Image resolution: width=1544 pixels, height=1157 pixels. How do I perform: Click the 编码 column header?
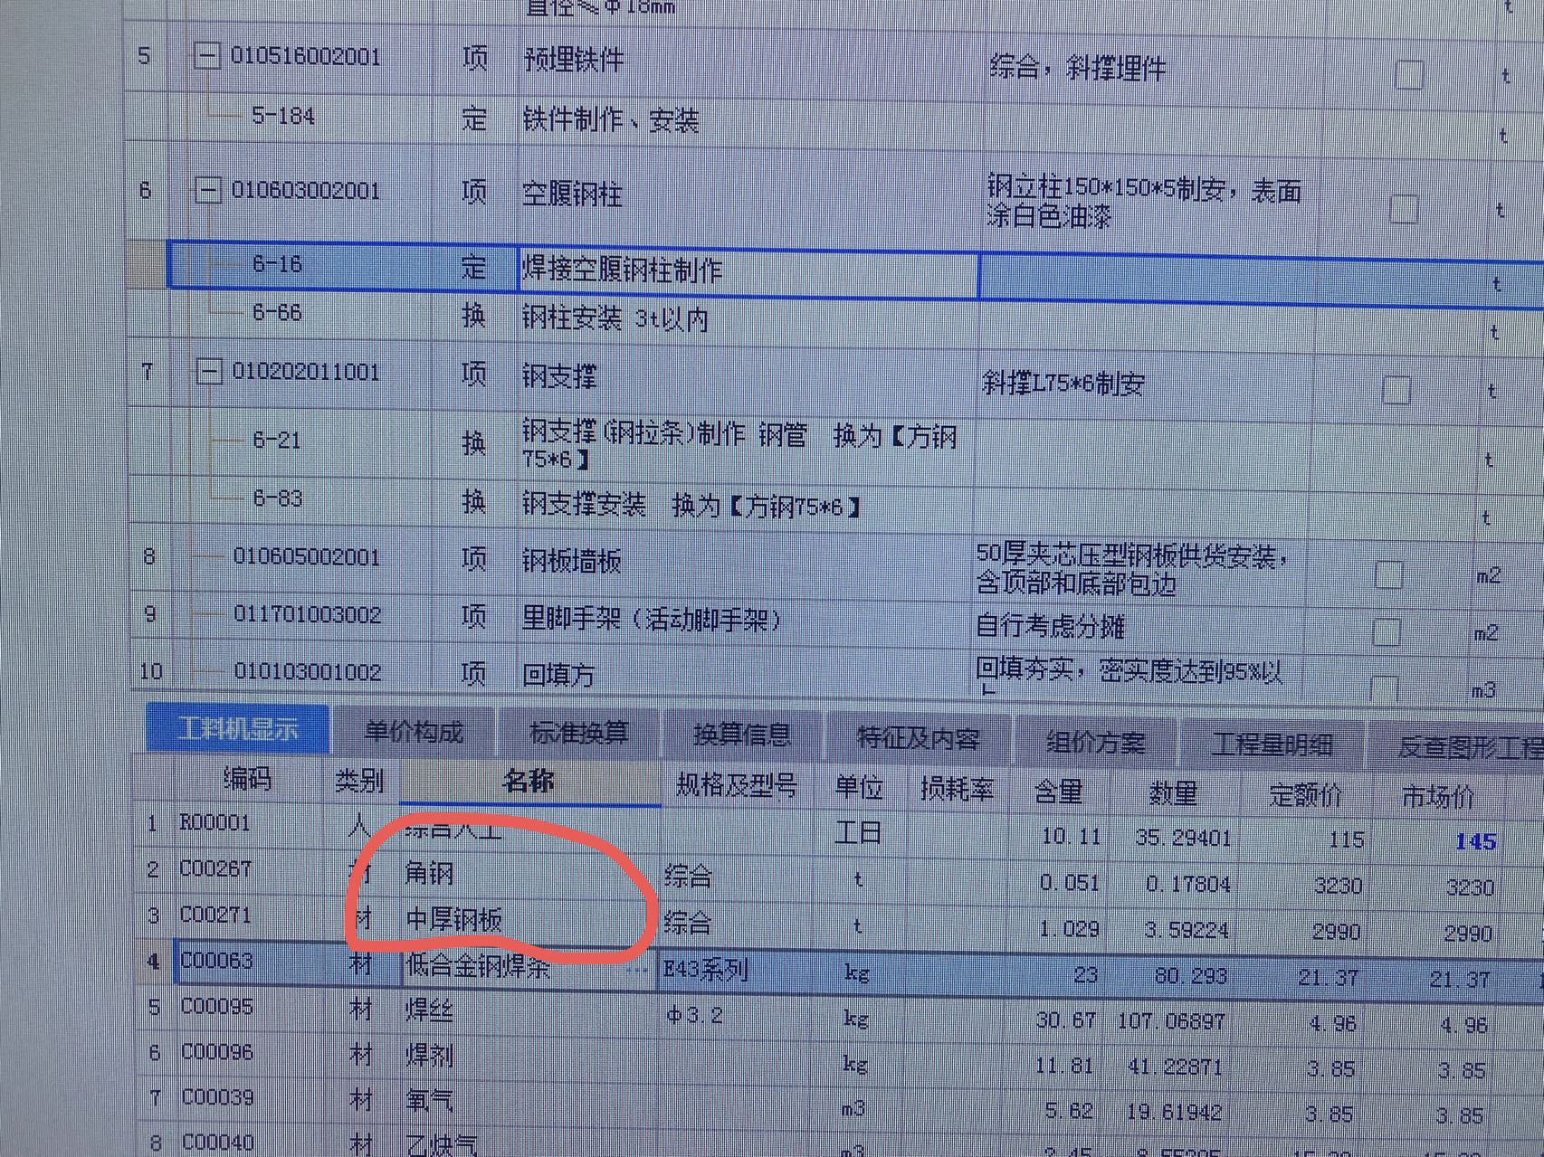[x=246, y=778]
